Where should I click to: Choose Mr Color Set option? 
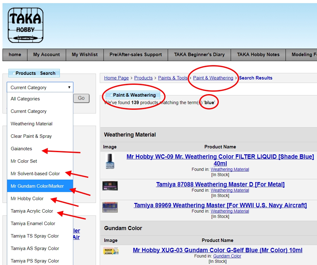pyautogui.click(x=40, y=161)
